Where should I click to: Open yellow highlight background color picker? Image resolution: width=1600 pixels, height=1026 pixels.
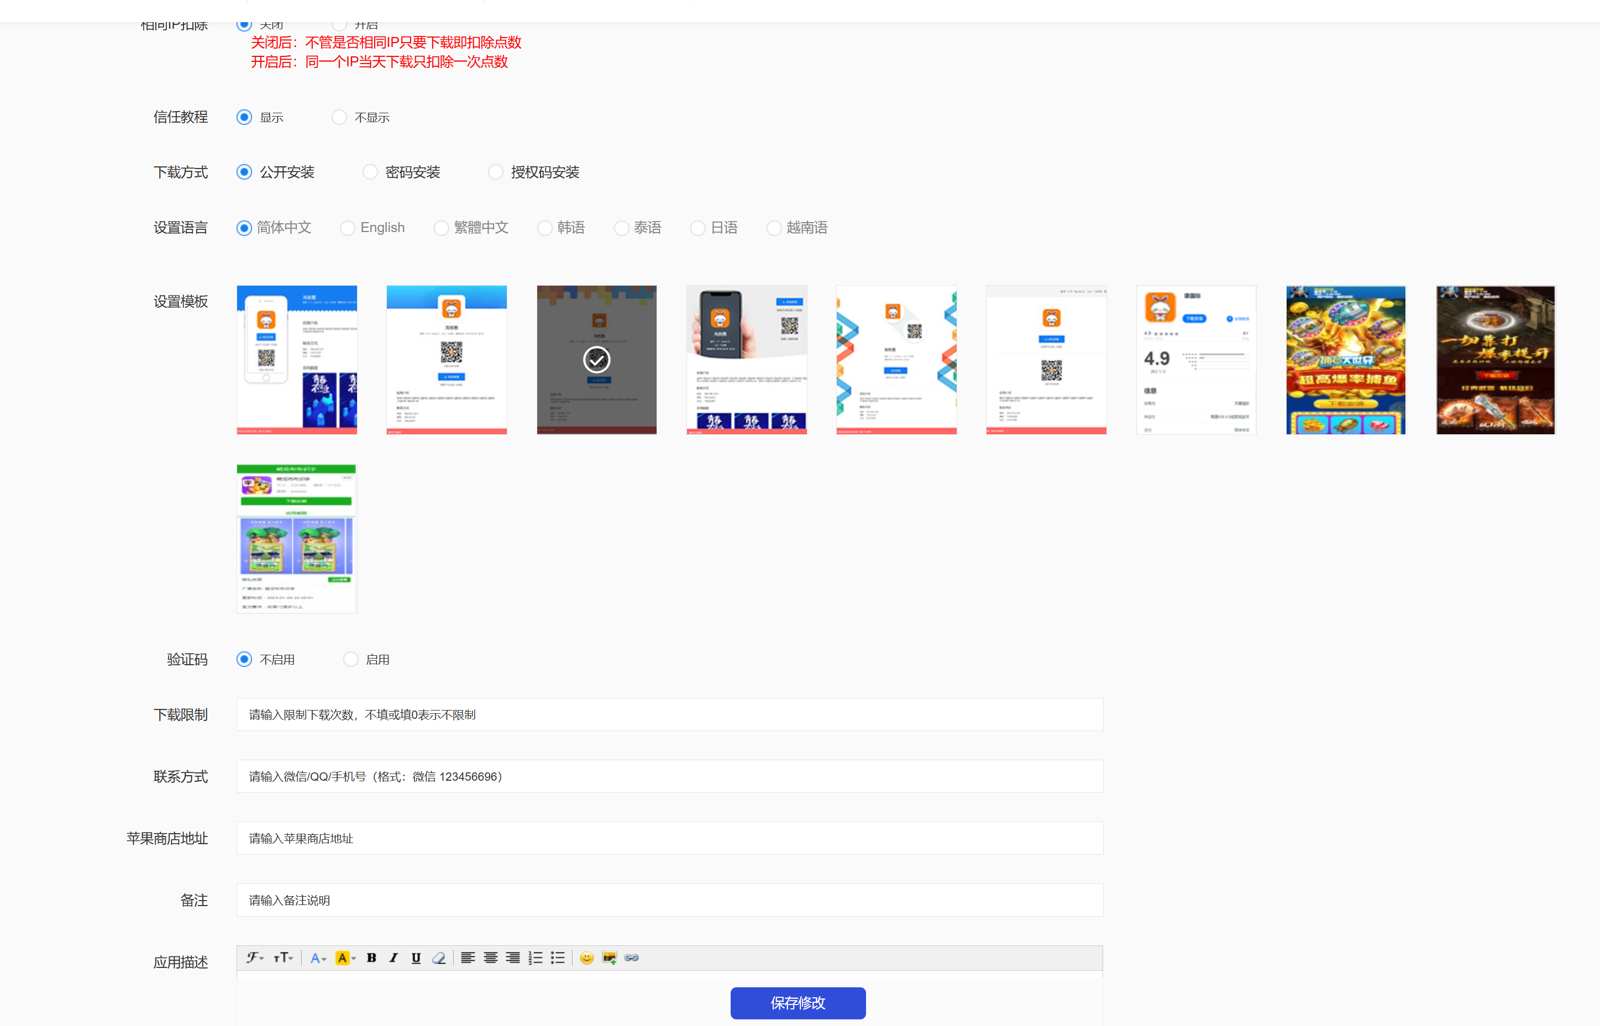[346, 958]
